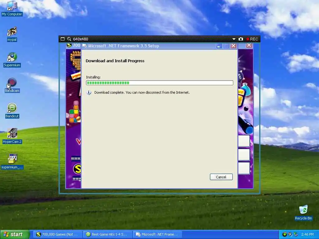319x239 pixels.
Task: Click the installing progress bar
Action: 159,83
